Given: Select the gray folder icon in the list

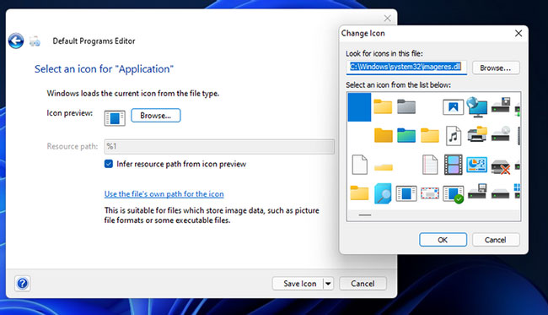Looking at the screenshot, I should (x=406, y=106).
